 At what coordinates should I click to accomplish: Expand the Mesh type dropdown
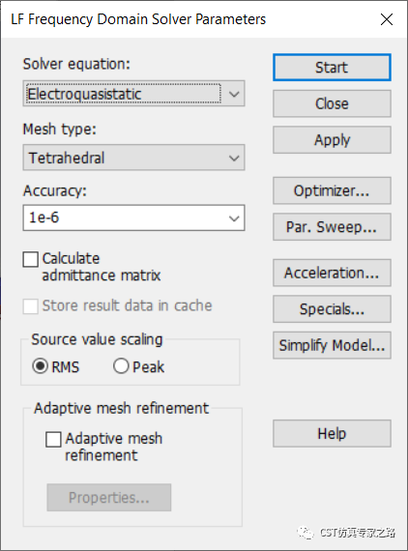(133, 158)
